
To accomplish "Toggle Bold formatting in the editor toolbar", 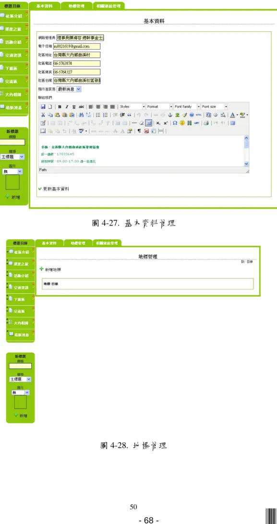I will click(x=60, y=107).
